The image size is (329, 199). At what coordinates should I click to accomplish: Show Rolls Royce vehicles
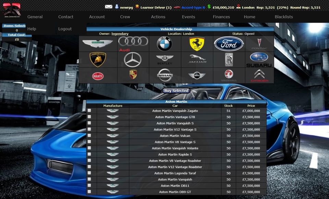coord(229,59)
